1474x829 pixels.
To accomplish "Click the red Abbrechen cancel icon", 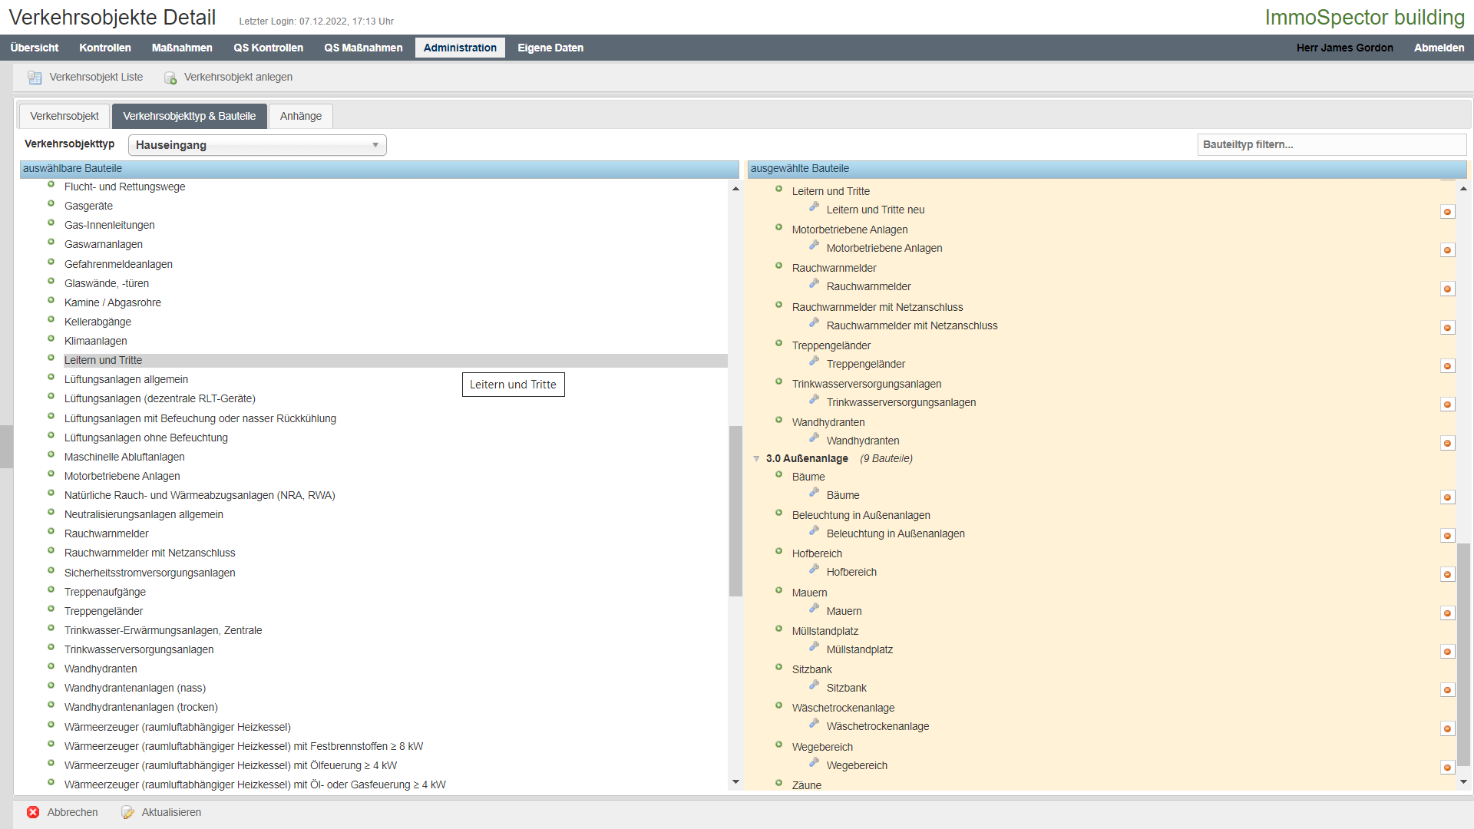I will pos(33,812).
